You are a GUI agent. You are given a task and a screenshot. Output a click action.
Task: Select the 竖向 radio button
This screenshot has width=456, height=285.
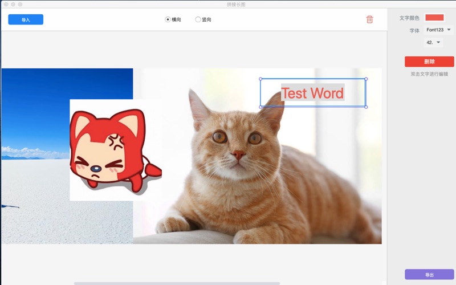pos(198,19)
